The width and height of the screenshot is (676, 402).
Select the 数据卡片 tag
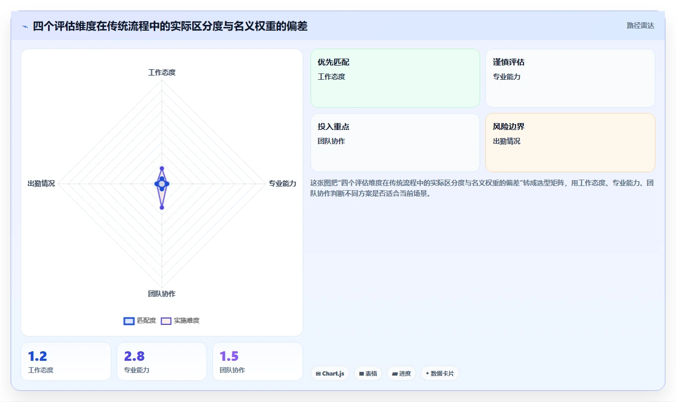pyautogui.click(x=440, y=373)
